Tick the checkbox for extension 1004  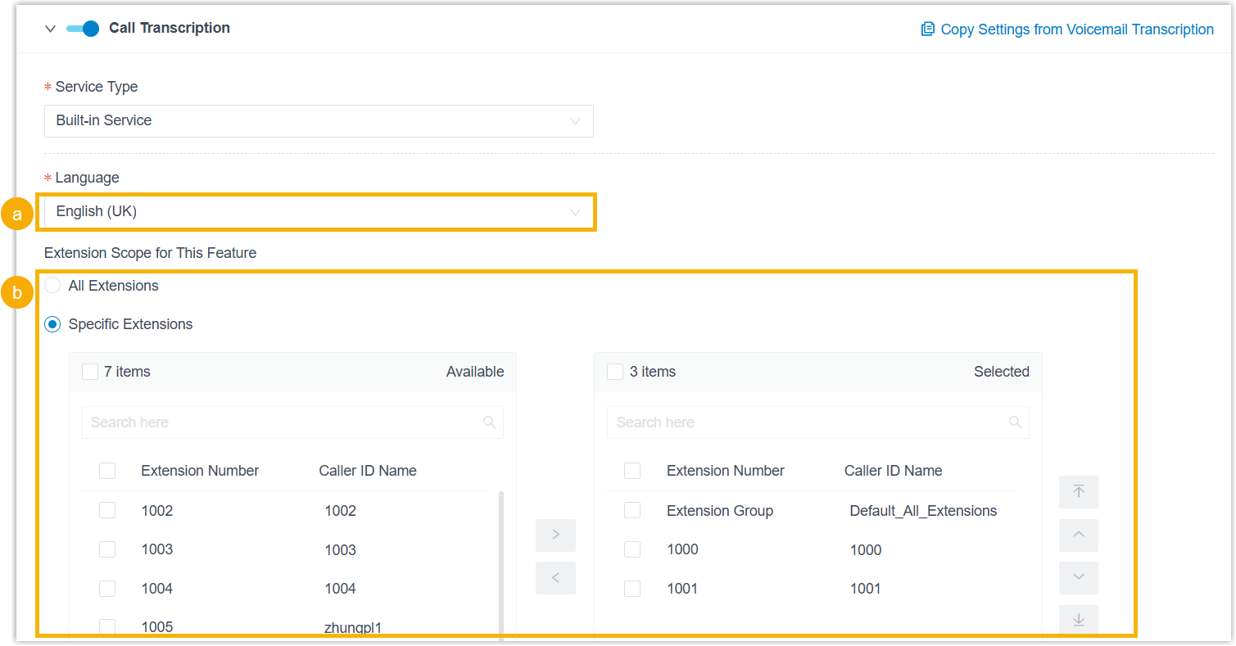[107, 589]
